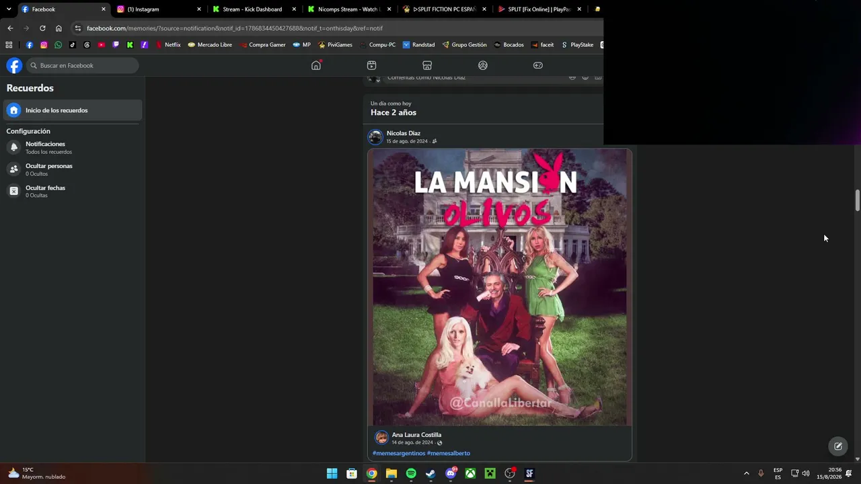
Task: Open the PlayStake bookmark
Action: [577, 45]
